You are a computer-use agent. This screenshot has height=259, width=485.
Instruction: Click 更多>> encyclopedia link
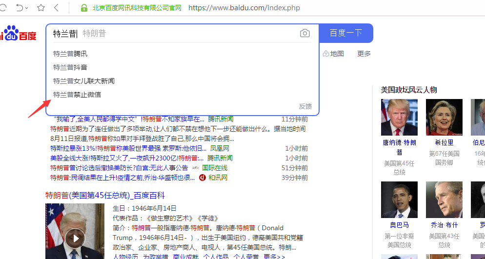click(274, 257)
